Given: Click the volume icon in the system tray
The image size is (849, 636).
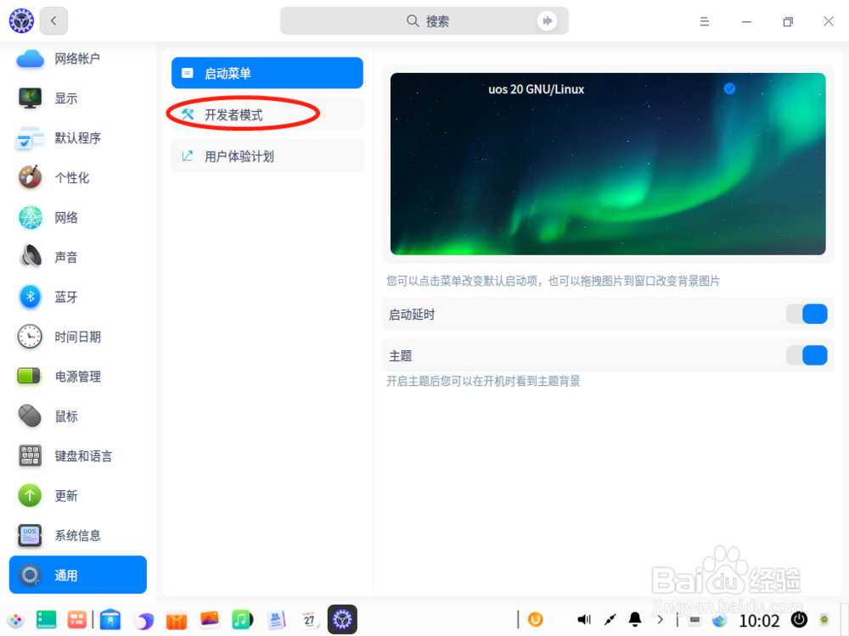Looking at the screenshot, I should (x=583, y=620).
